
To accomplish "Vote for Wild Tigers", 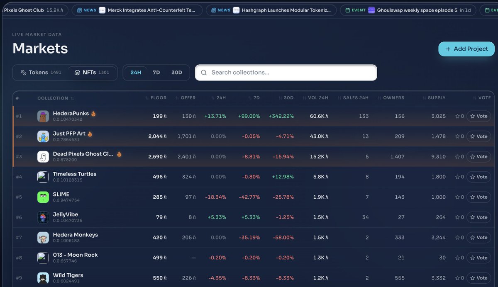I will [478, 278].
